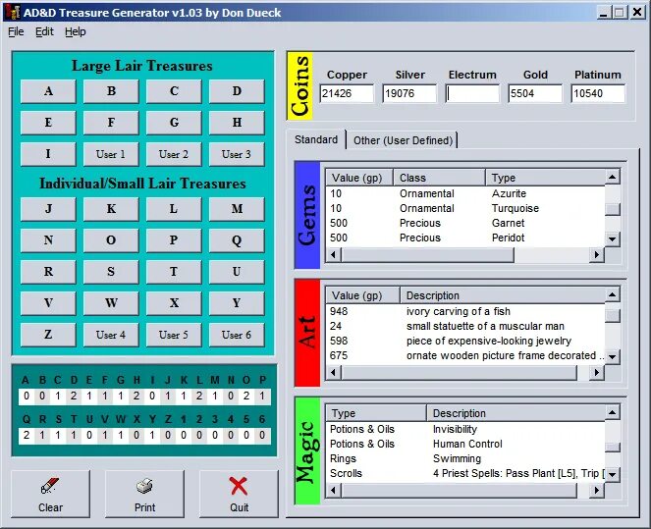The width and height of the screenshot is (651, 529).
Task: Focus the empty Electrum coins field
Action: (x=472, y=93)
